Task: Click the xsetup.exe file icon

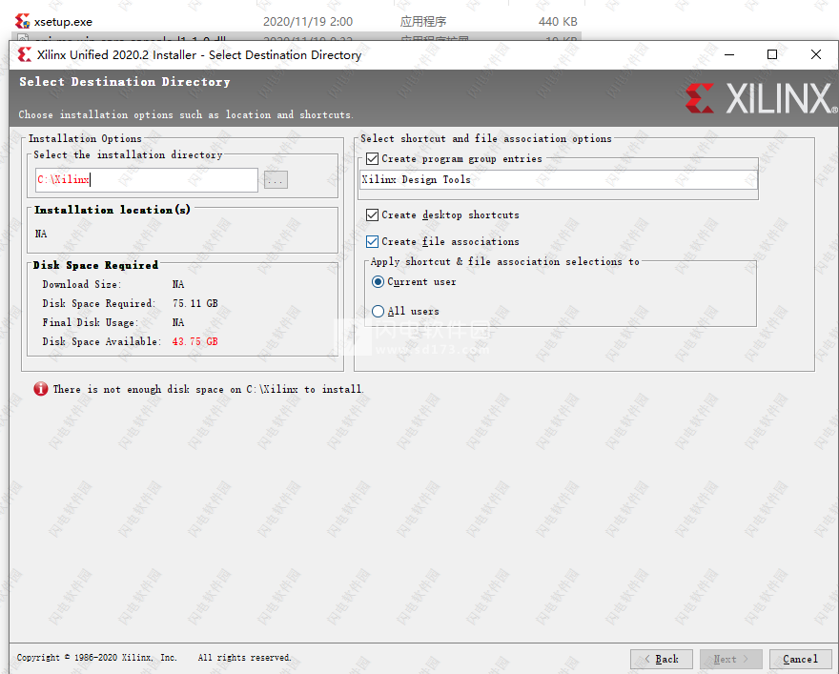Action: coord(23,21)
